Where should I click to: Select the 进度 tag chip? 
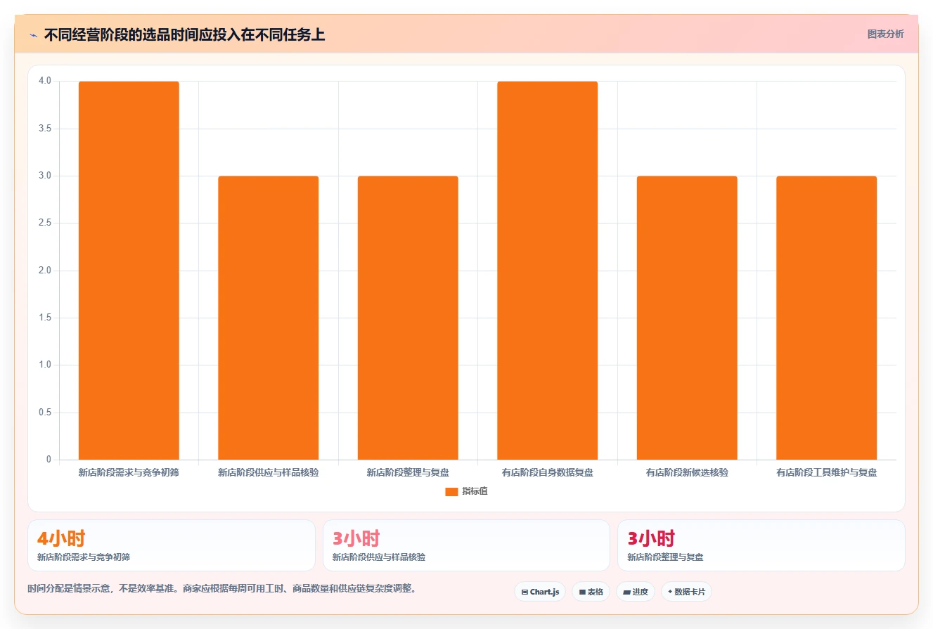click(636, 592)
